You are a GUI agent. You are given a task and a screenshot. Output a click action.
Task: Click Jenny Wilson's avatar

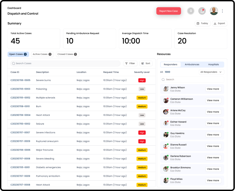click(166, 89)
